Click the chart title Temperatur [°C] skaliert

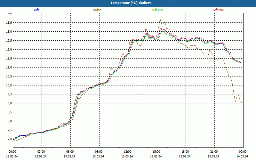click(x=131, y=3)
